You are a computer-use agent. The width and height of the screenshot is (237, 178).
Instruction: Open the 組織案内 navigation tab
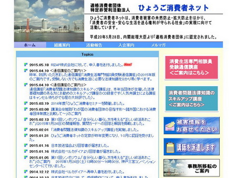(62, 45)
